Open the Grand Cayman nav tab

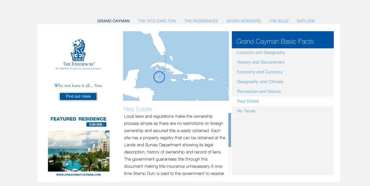tap(113, 21)
